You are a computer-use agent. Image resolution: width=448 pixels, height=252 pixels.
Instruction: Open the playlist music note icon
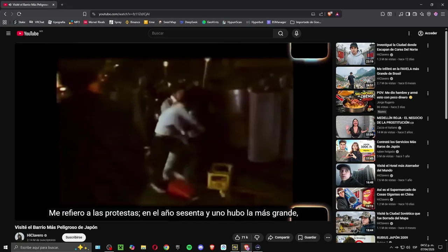click(x=401, y=14)
